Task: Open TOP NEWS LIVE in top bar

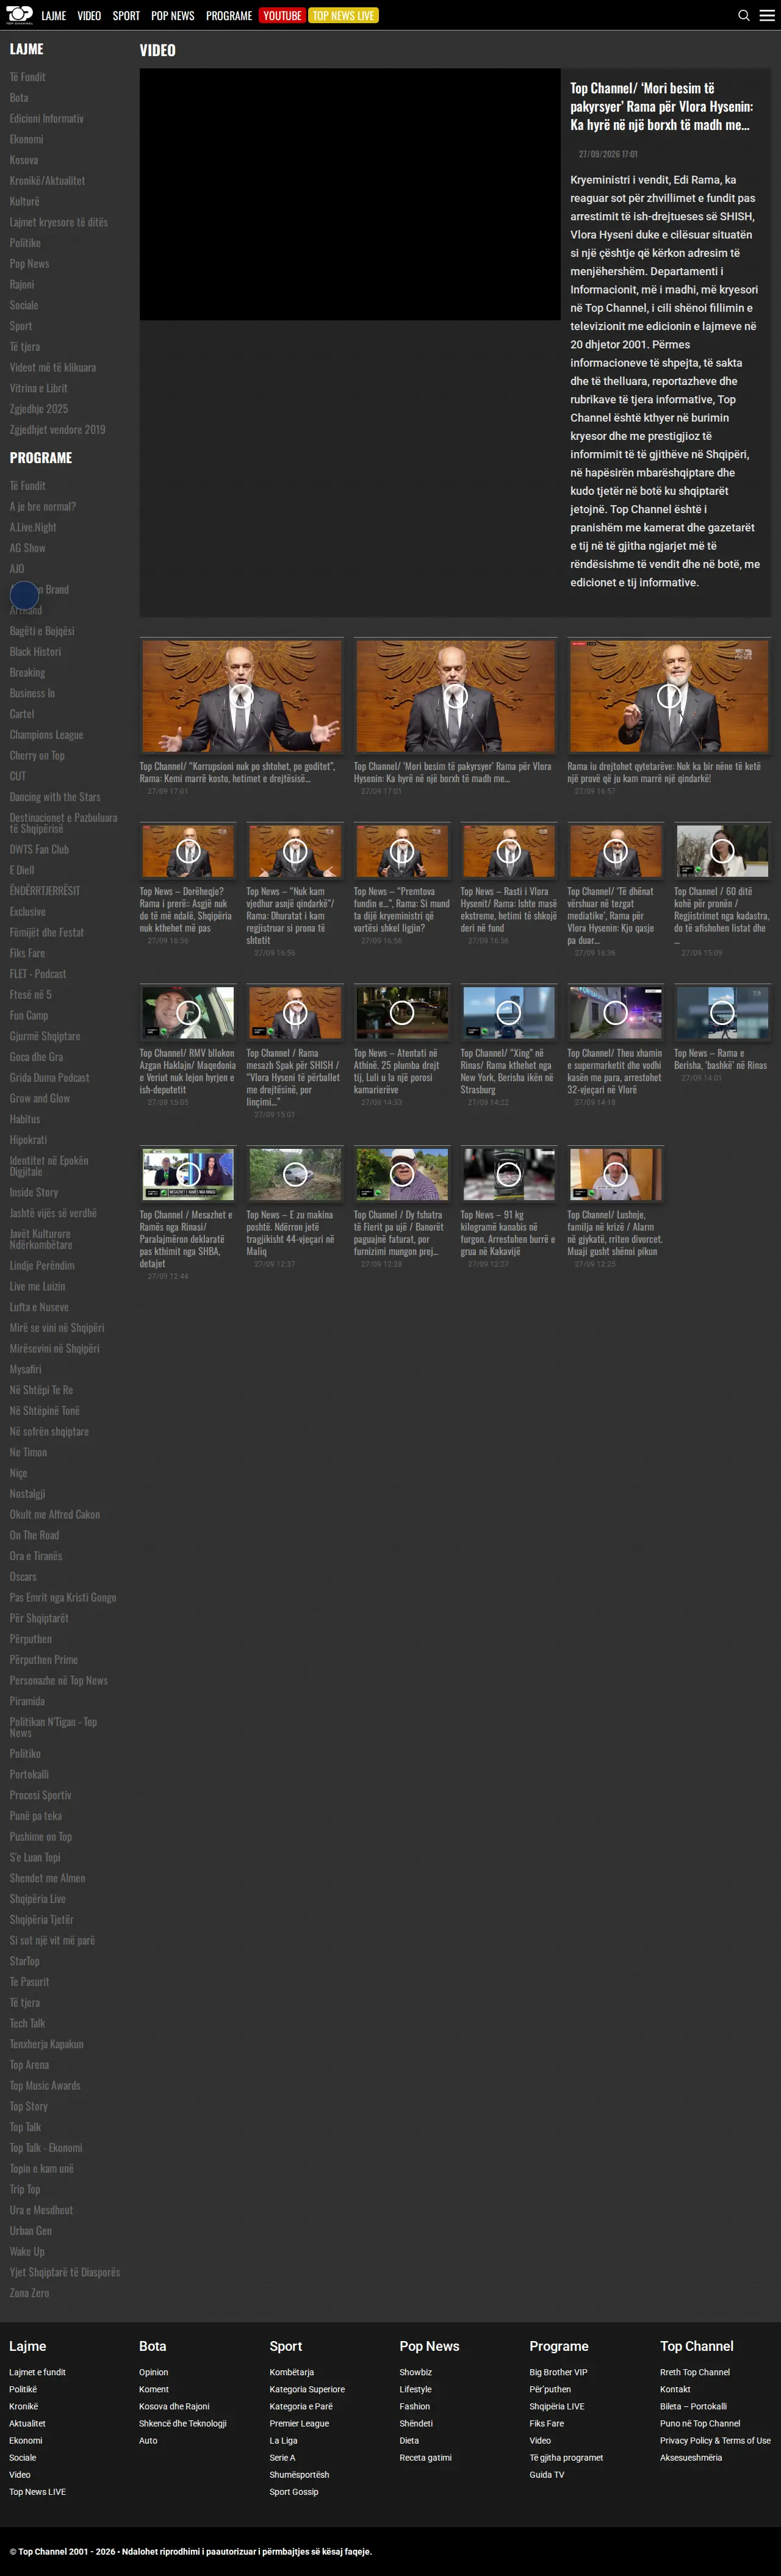Action: pos(343,15)
